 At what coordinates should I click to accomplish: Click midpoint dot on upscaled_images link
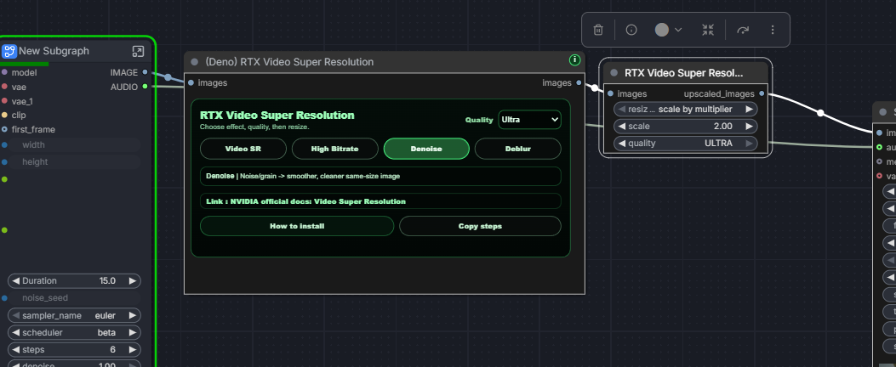pos(821,113)
